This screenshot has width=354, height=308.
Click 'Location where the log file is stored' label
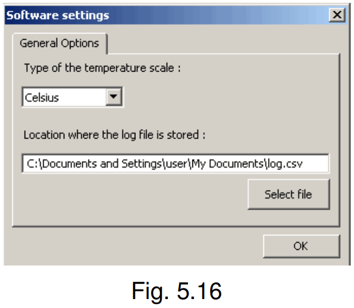(x=115, y=135)
